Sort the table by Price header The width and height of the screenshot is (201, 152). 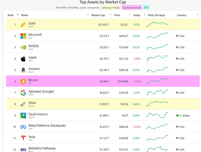pyautogui.click(x=117, y=15)
